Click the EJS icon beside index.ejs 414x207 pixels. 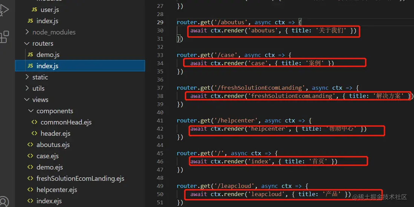[x=31, y=201]
